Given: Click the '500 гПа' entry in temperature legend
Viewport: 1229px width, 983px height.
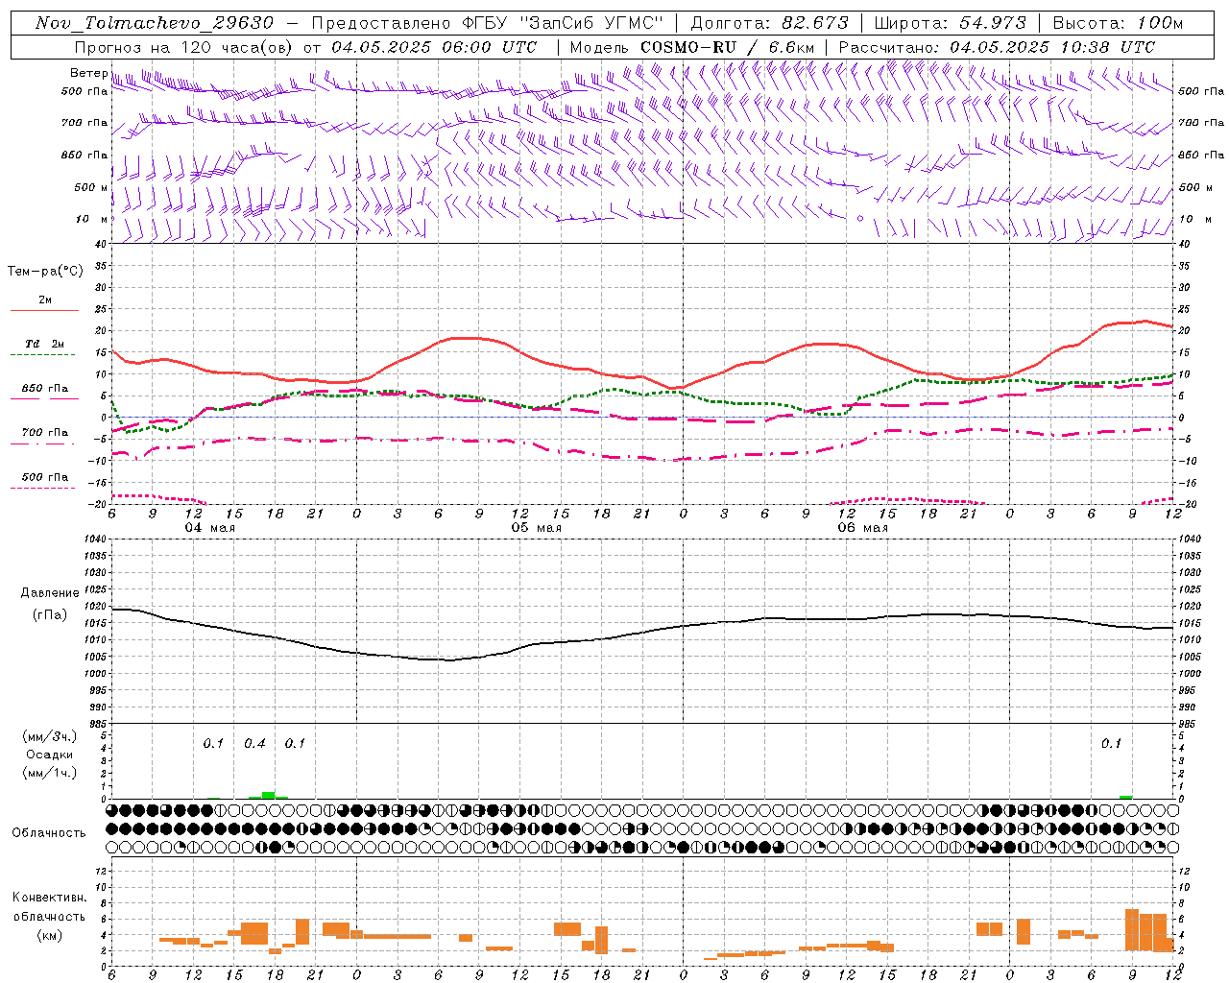Looking at the screenshot, I should tap(44, 477).
